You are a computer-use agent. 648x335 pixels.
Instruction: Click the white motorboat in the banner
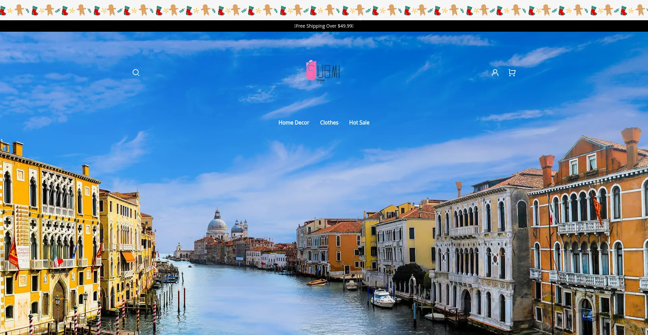[x=382, y=298]
